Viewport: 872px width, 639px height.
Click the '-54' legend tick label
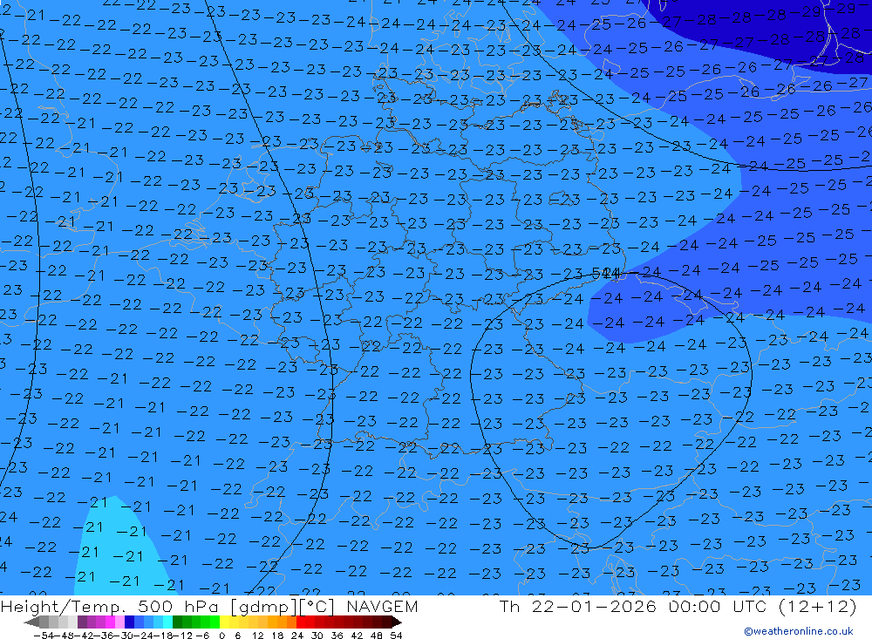(x=44, y=636)
